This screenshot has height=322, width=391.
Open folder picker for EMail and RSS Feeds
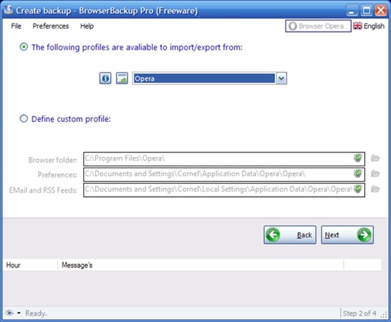coord(375,189)
